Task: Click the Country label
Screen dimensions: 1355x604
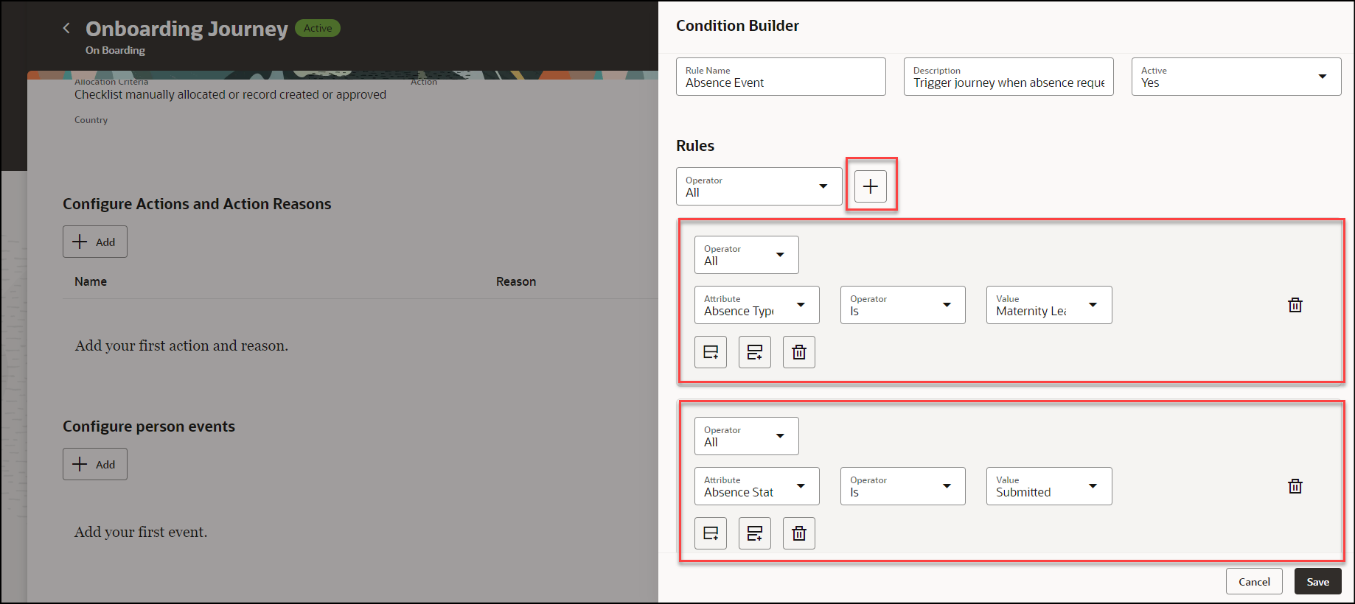Action: pos(91,120)
